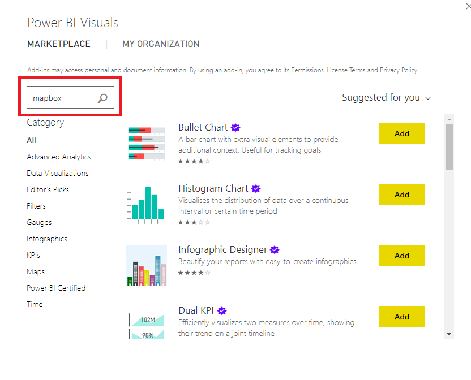Select the Power BI Certified category
Screen dimensions: 471x380
tap(56, 288)
